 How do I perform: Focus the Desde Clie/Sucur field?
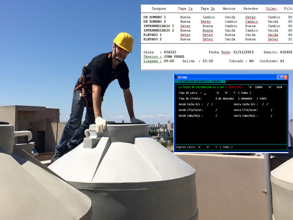click(x=216, y=110)
